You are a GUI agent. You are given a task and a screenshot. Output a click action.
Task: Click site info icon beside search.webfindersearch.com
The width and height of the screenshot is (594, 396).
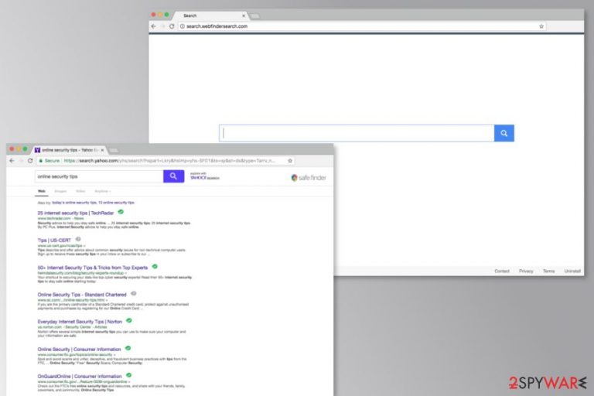pyautogui.click(x=183, y=26)
